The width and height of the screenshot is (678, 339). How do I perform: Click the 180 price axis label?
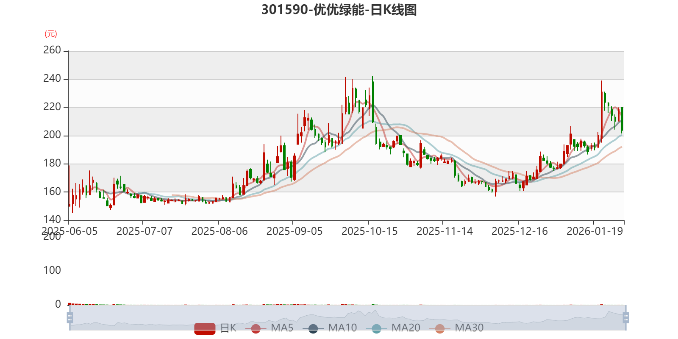pyautogui.click(x=52, y=163)
